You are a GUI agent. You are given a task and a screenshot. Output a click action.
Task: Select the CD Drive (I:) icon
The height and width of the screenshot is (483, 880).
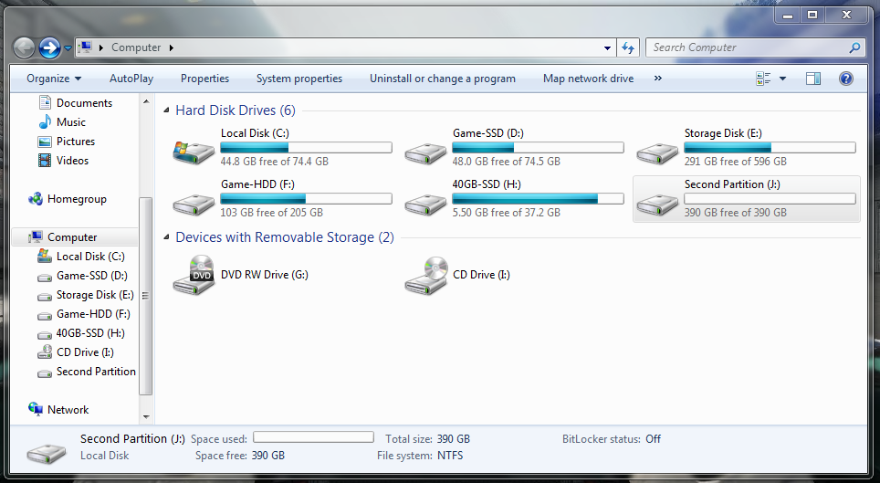click(425, 275)
